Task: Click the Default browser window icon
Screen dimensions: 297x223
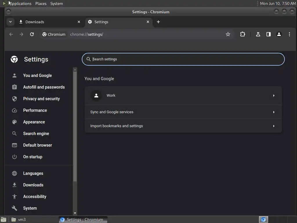Action: coord(15,145)
